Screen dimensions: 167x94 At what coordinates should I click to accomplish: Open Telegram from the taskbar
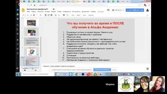[x=95, y=74]
